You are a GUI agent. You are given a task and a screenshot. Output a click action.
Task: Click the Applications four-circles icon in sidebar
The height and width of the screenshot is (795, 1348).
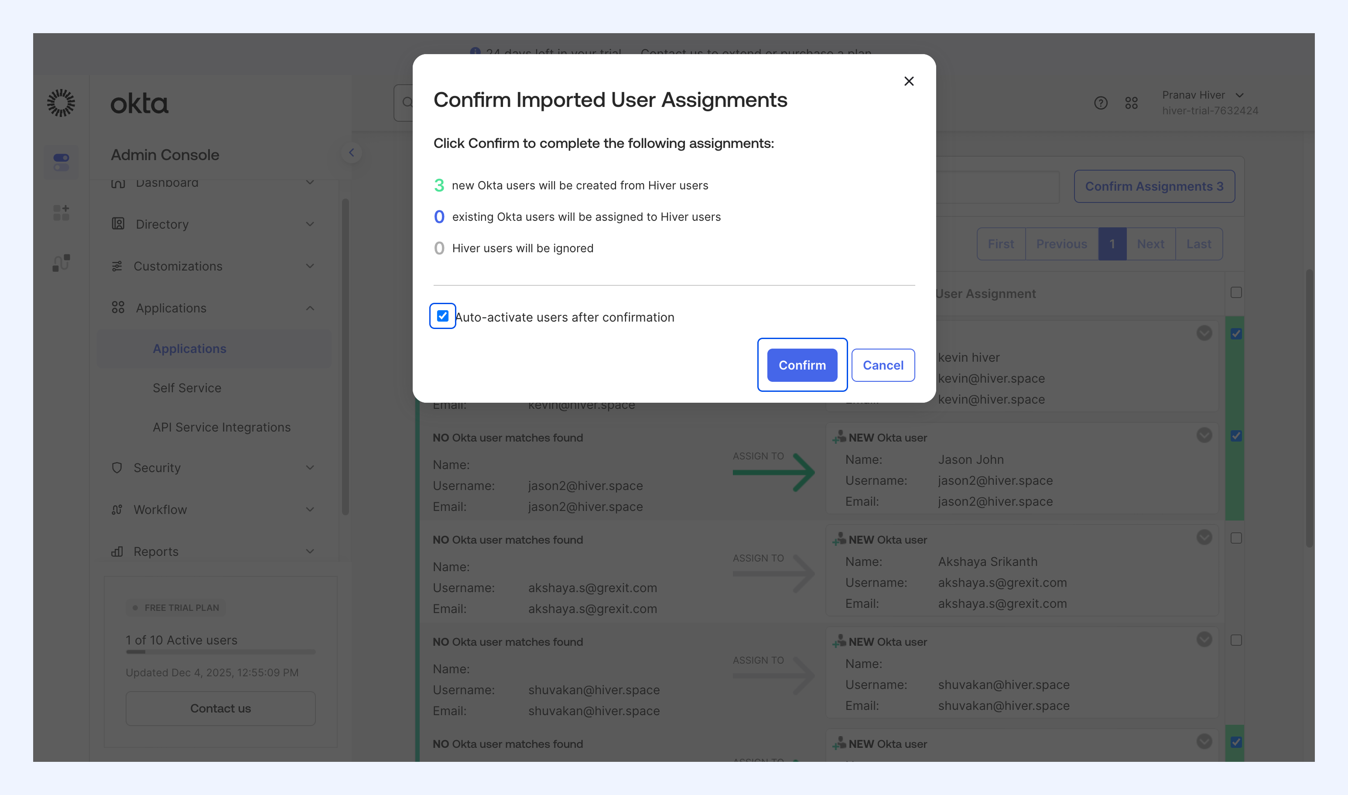118,308
